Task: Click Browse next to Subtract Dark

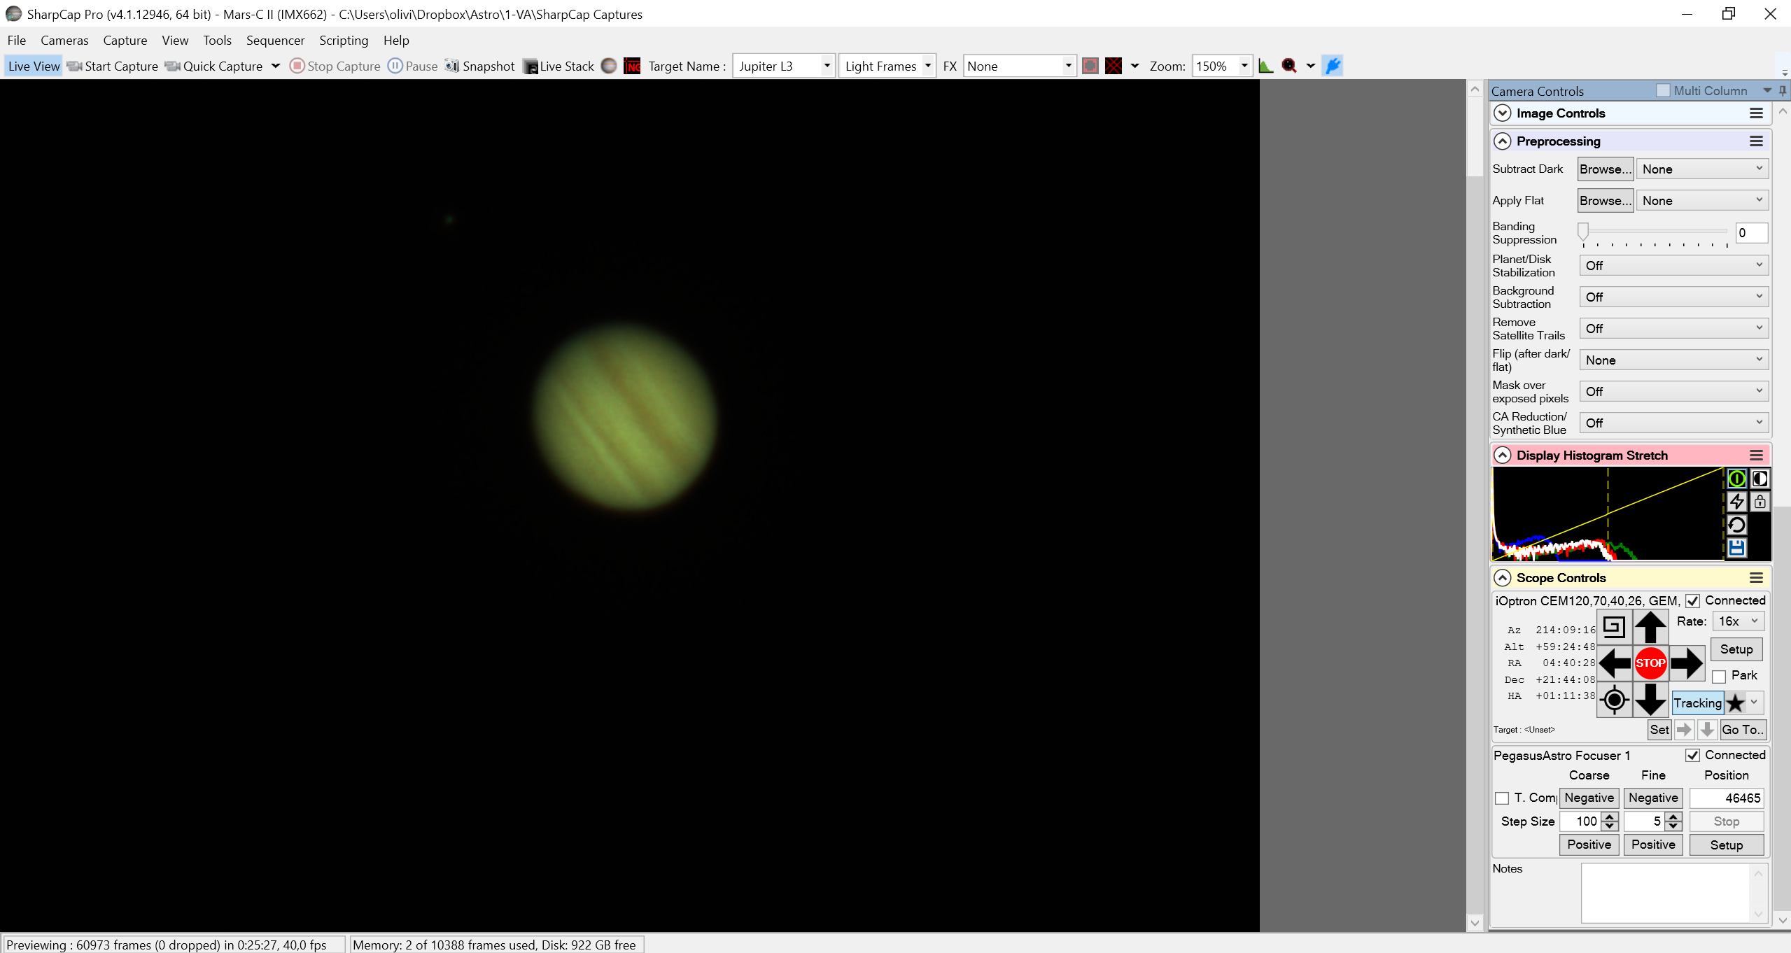Action: click(x=1605, y=169)
